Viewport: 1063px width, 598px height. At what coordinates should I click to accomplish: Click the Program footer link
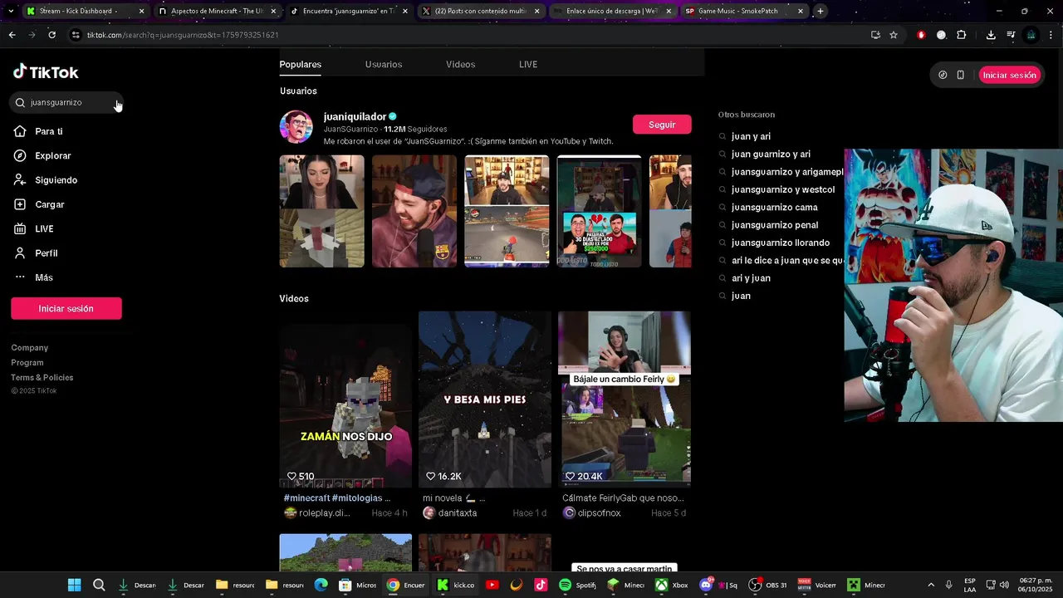[27, 363]
